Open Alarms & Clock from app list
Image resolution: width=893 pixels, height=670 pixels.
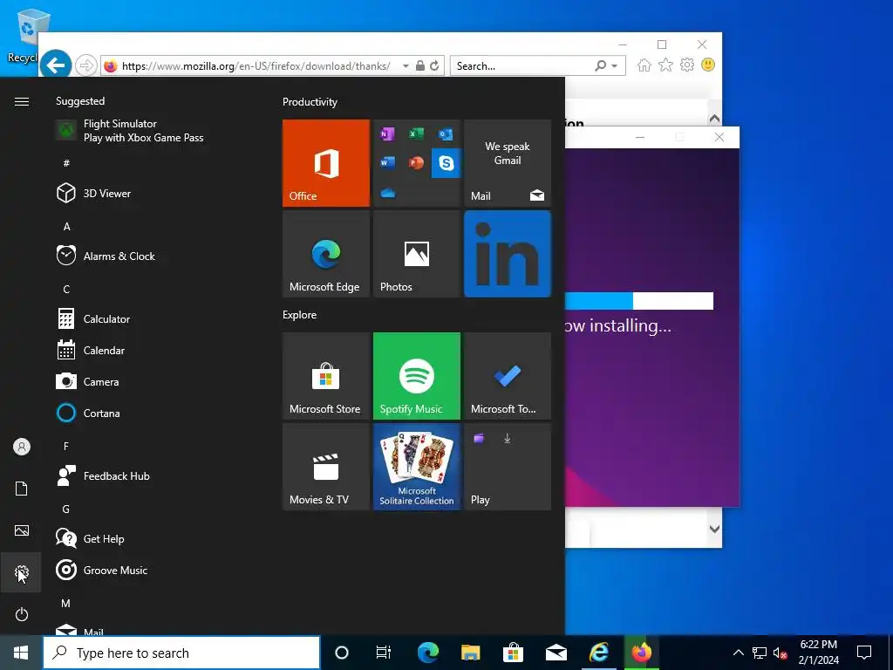[x=160, y=256]
